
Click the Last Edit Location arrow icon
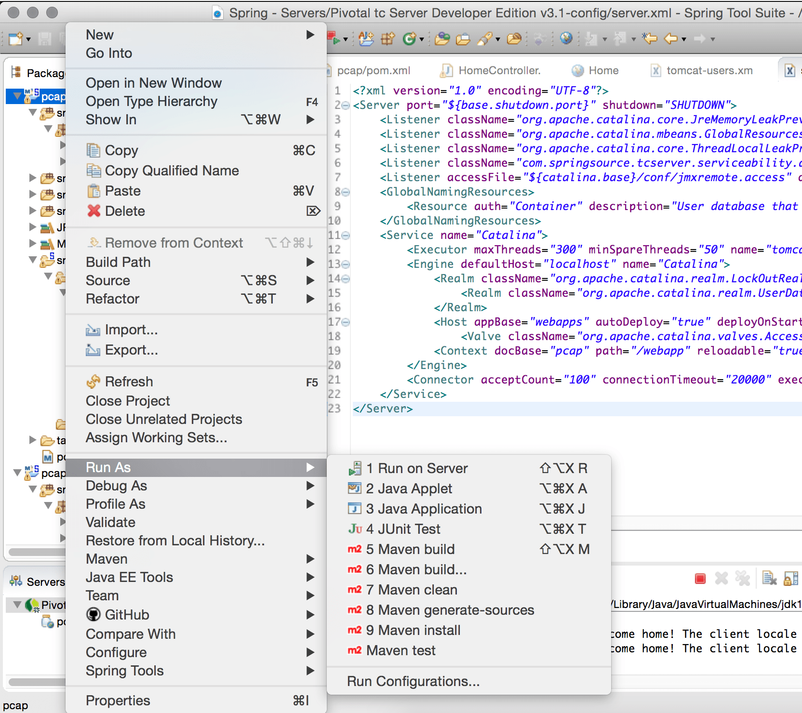click(650, 38)
